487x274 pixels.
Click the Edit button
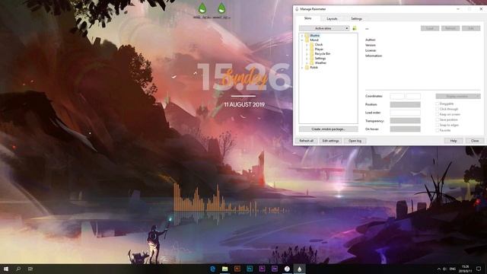tap(471, 28)
